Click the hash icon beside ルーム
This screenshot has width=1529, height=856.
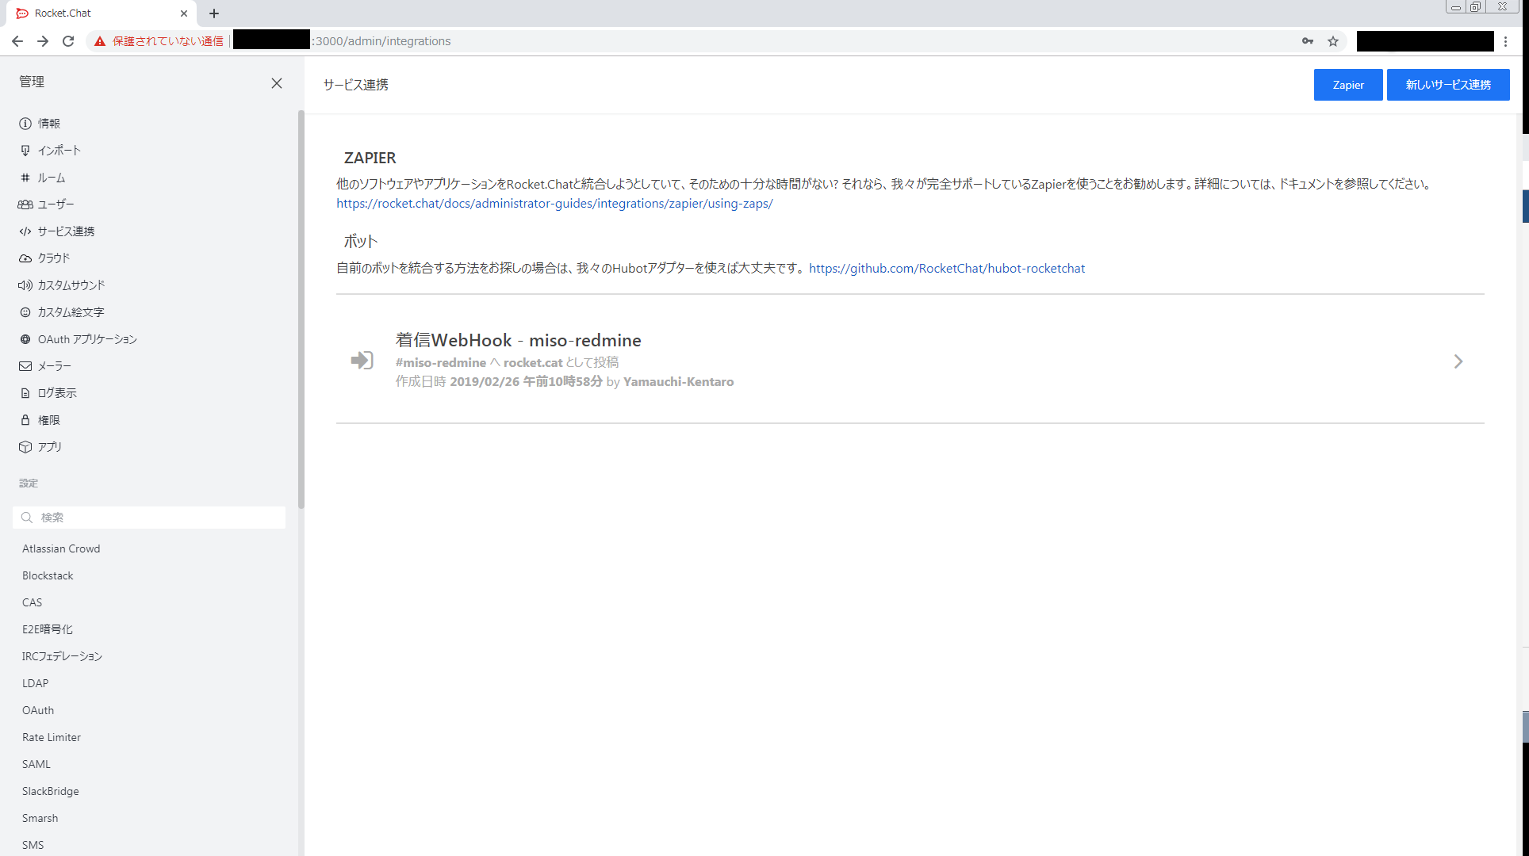click(25, 178)
